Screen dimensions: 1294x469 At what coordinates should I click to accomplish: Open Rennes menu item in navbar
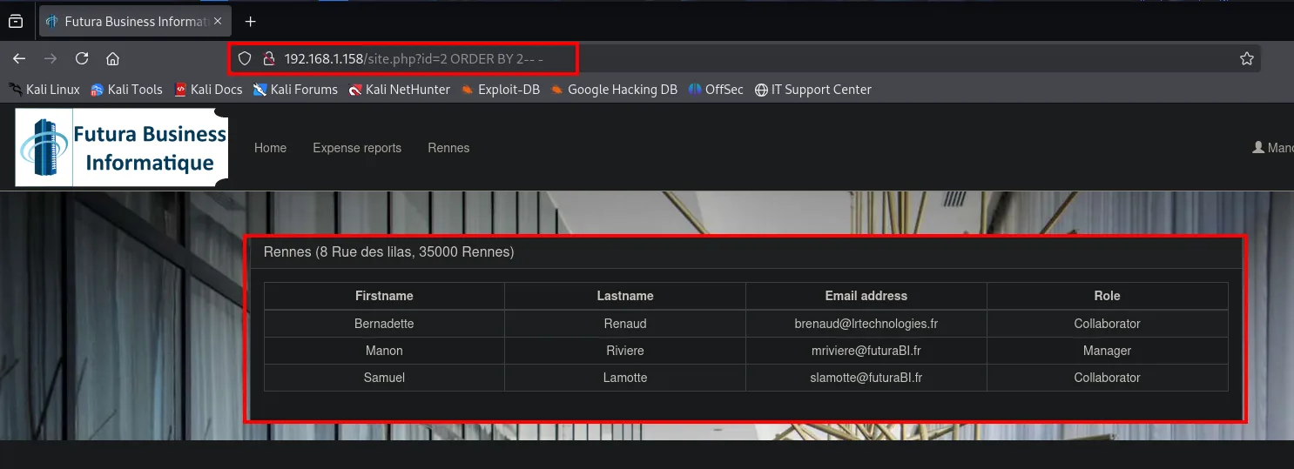(448, 148)
